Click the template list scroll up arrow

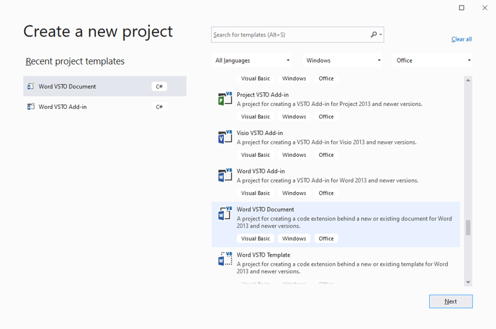(x=468, y=81)
